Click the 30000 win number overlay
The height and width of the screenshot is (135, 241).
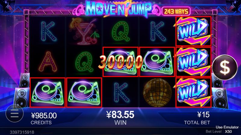[120, 62]
